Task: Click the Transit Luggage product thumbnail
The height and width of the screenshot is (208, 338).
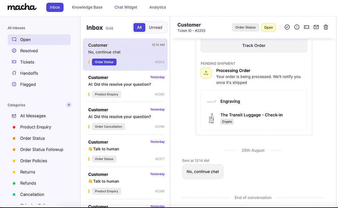Action: point(211,118)
